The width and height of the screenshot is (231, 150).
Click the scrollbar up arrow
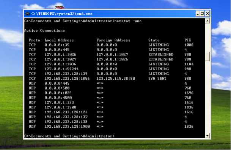(x=207, y=21)
